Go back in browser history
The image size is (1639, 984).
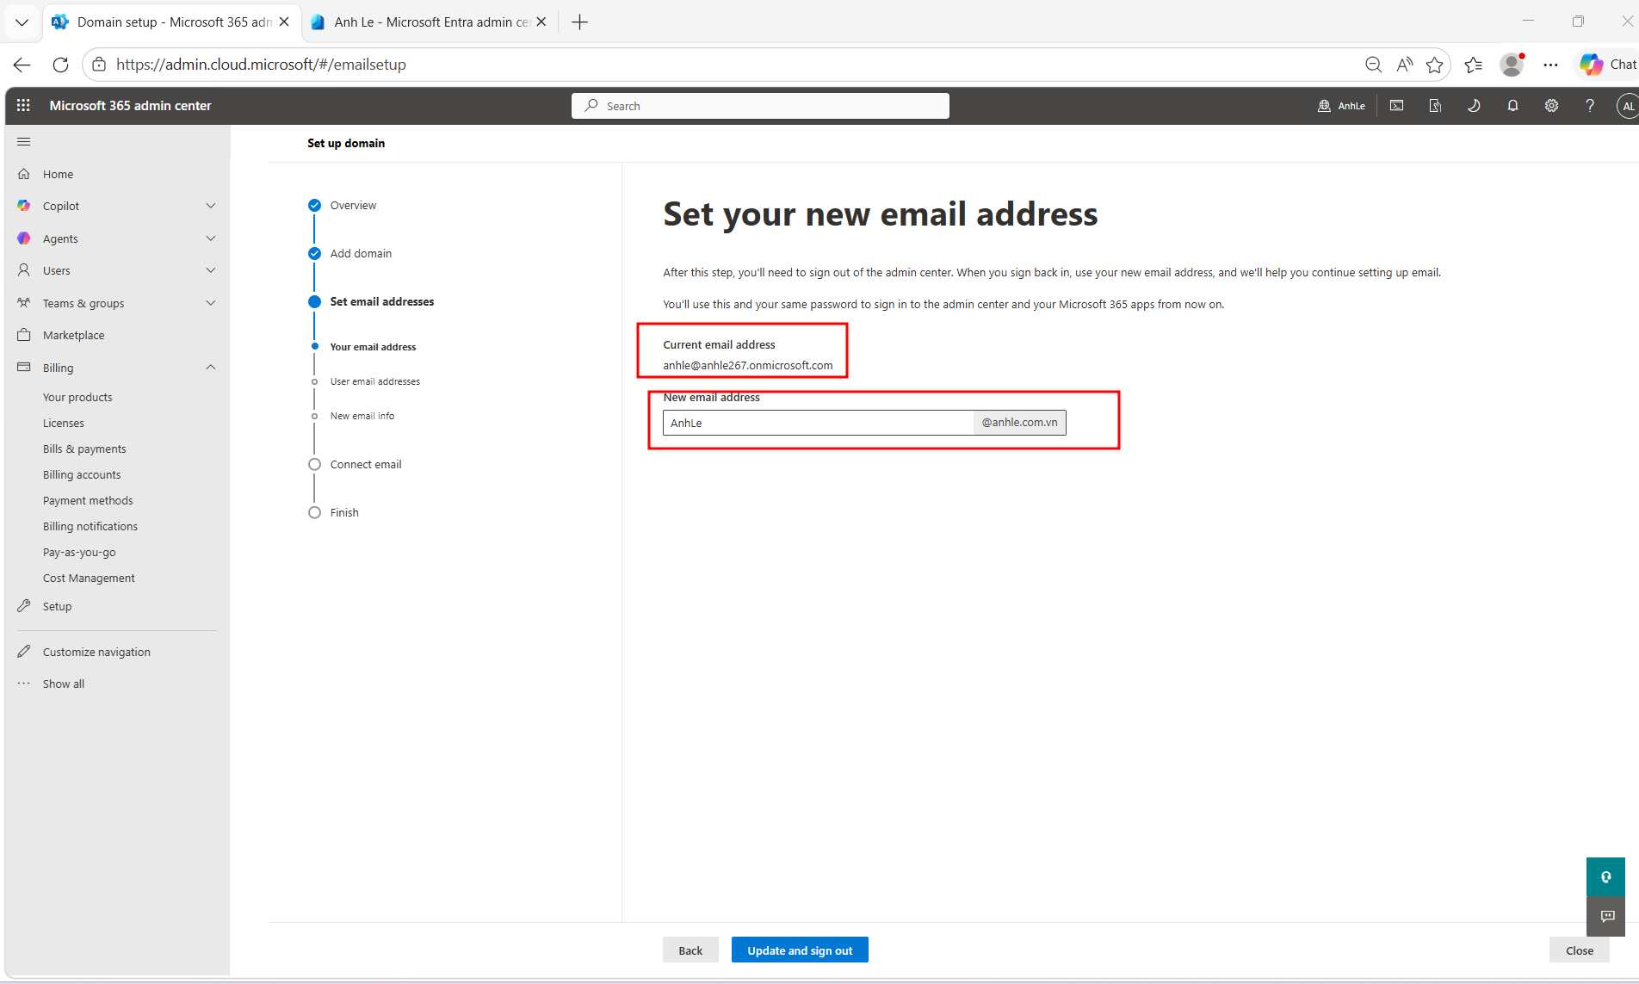tap(22, 65)
